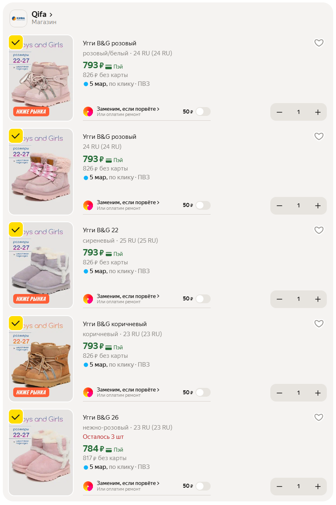Image resolution: width=336 pixels, height=505 pixels.
Task: Toggle damage protection for brown uggs
Action: click(x=203, y=392)
